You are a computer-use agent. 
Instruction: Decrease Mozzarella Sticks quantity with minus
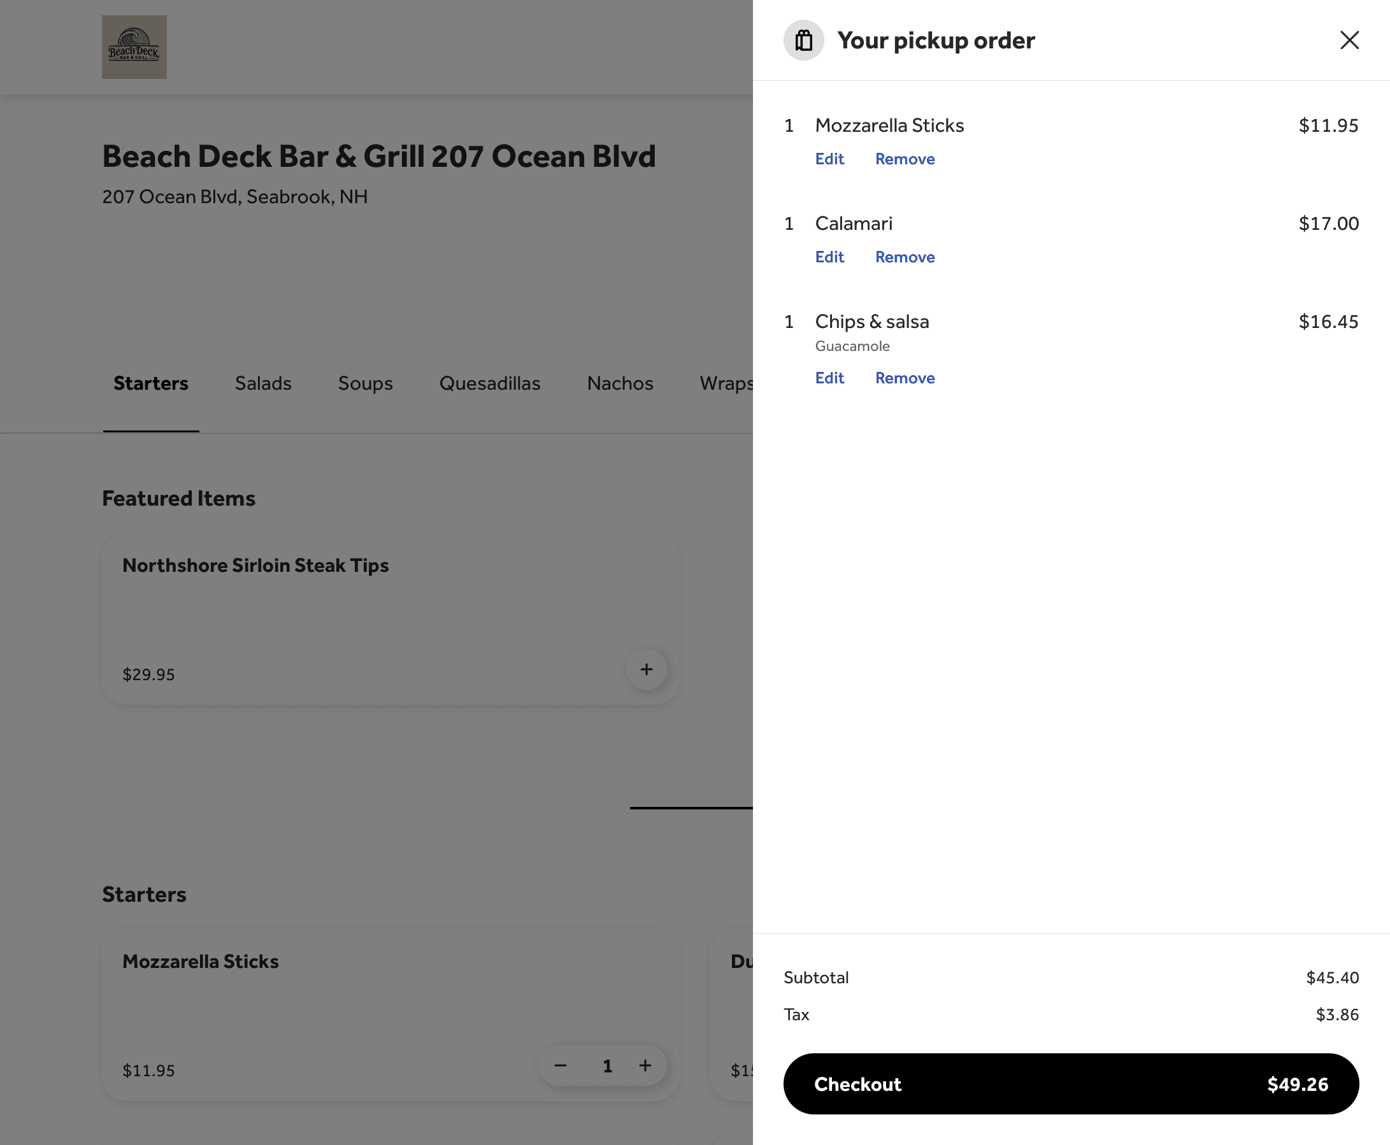[561, 1065]
